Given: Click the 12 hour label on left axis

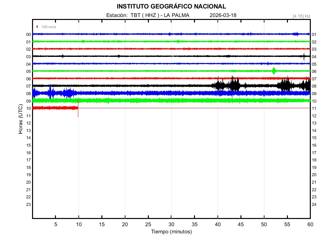Looking at the screenshot, I should point(28,123).
